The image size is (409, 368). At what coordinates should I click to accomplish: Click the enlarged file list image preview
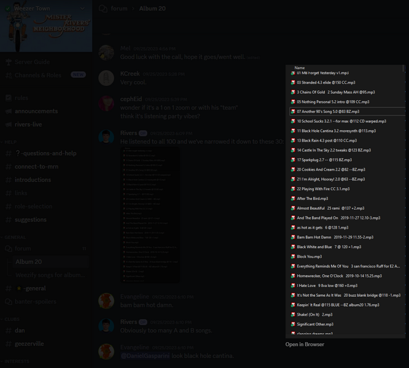click(345, 202)
